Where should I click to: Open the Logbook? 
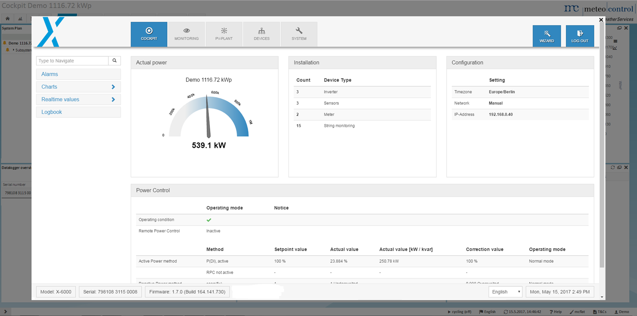coord(78,112)
